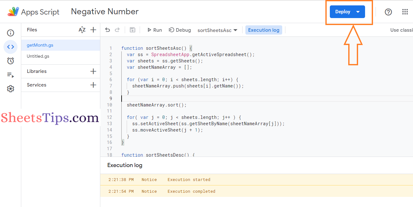Click the sheetNameArray.push line
Viewport: 413px width, 207px height.
(188, 86)
